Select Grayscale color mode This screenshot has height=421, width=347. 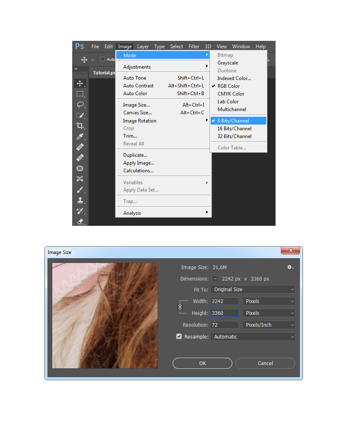(x=238, y=63)
